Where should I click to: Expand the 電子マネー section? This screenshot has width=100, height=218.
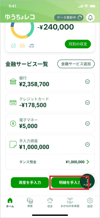pos(87,123)
